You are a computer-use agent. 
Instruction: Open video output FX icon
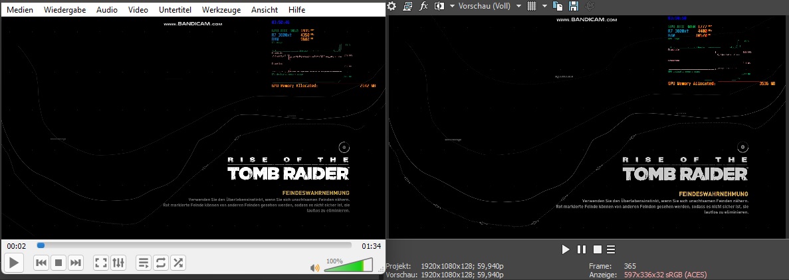(x=423, y=6)
